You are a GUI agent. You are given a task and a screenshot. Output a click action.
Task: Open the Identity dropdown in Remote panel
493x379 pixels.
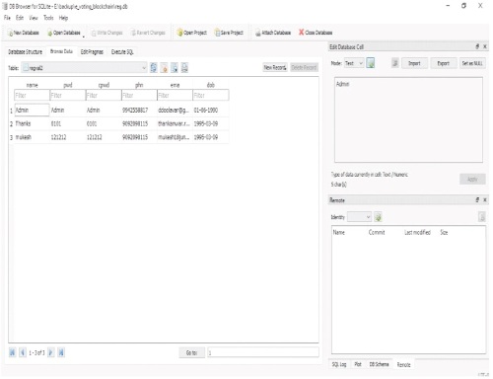coord(360,217)
